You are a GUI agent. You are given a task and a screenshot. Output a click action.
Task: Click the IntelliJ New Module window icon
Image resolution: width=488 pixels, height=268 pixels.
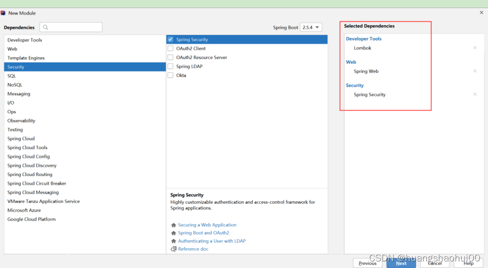coord(3,13)
